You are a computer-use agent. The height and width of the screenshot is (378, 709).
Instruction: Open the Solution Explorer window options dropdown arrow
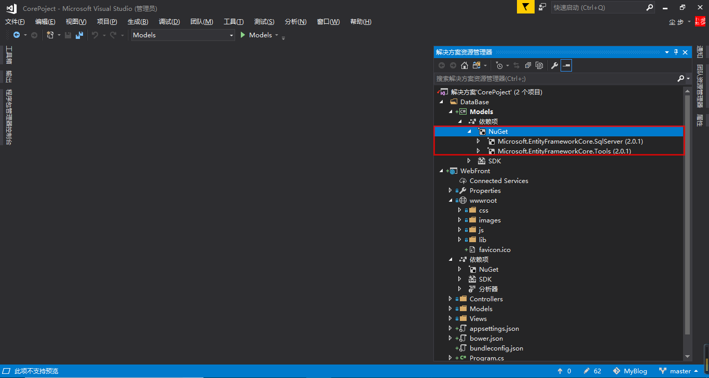tap(667, 52)
